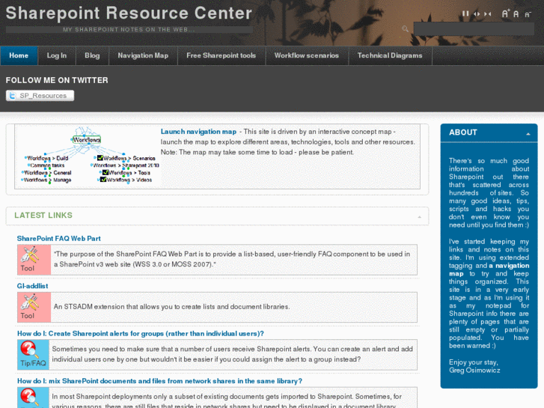Click the LATEST LINKS heading
Viewport: 544px width, 408px height.
pyautogui.click(x=43, y=216)
